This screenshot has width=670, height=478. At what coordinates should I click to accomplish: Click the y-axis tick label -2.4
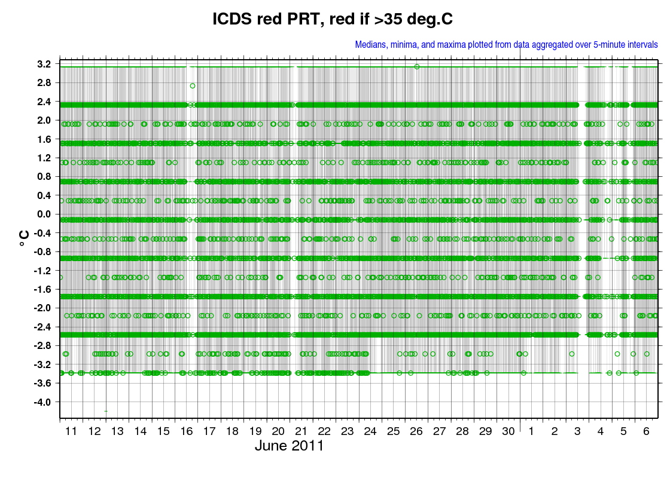coord(42,327)
